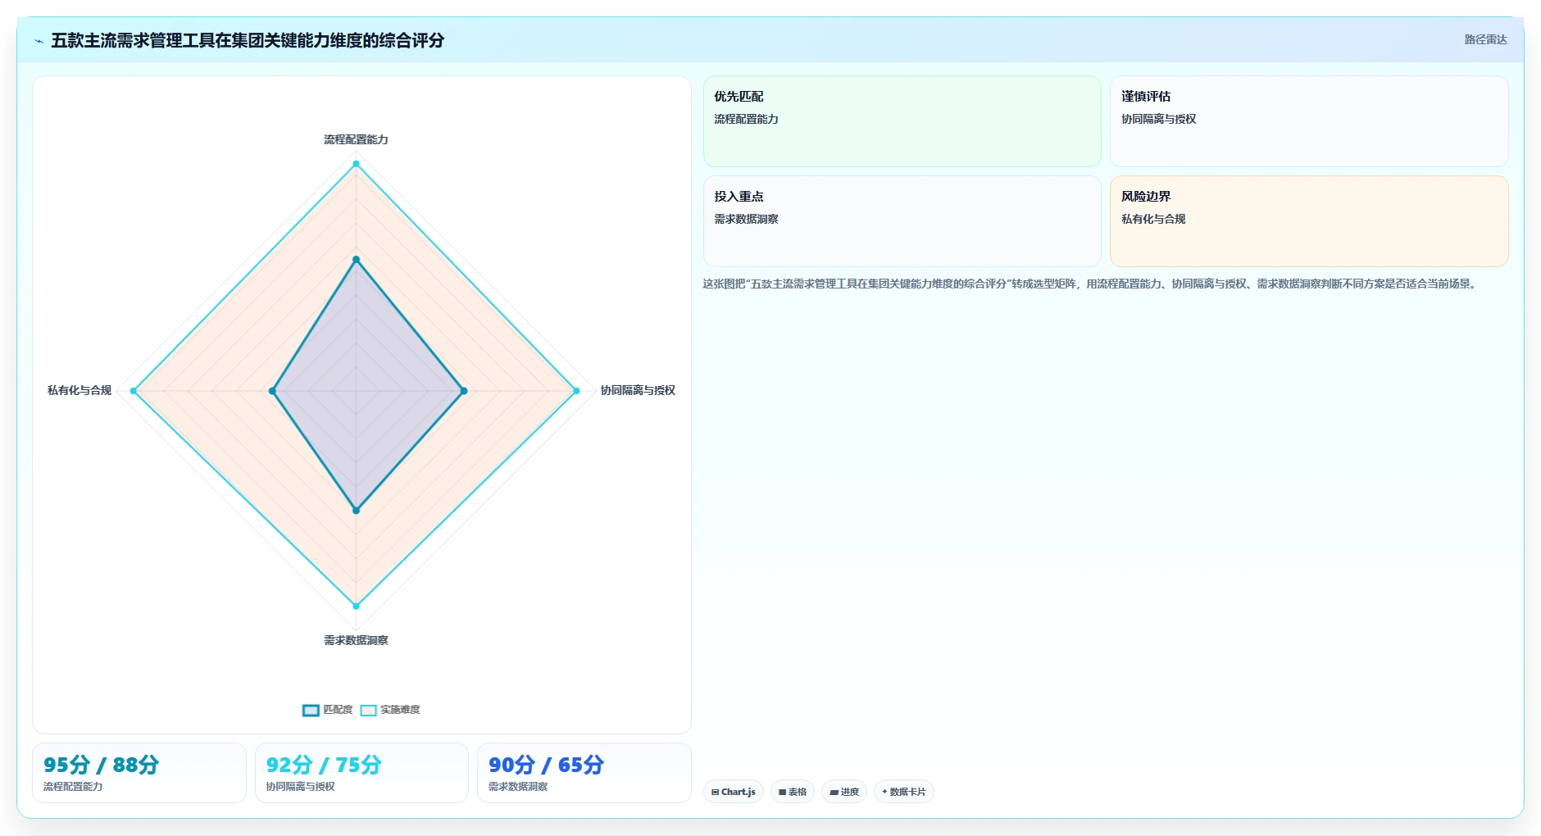
Task: Click the 92分 / 75分 score card
Action: (361, 773)
